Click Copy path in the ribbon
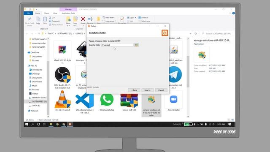 tap(54, 21)
